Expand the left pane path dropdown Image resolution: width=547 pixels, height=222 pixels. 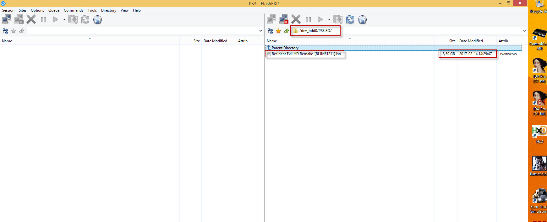point(260,31)
